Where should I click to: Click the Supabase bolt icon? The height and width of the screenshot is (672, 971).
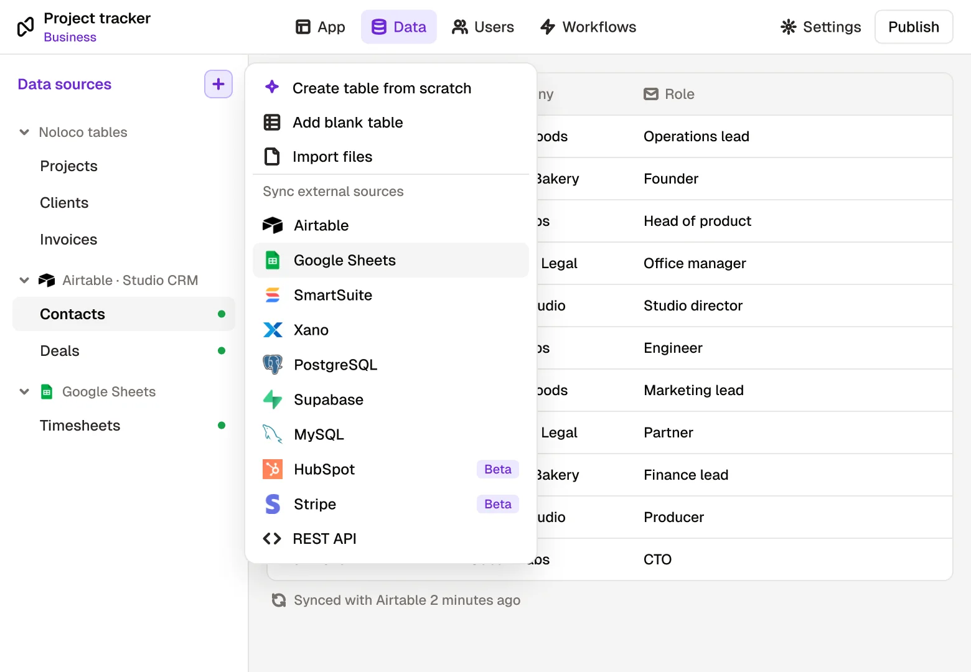pos(273,399)
